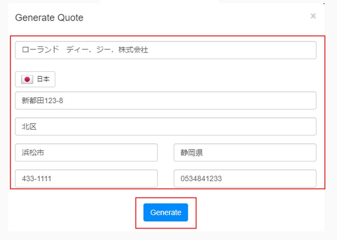Close the Generate Quote dialog

click(x=313, y=16)
